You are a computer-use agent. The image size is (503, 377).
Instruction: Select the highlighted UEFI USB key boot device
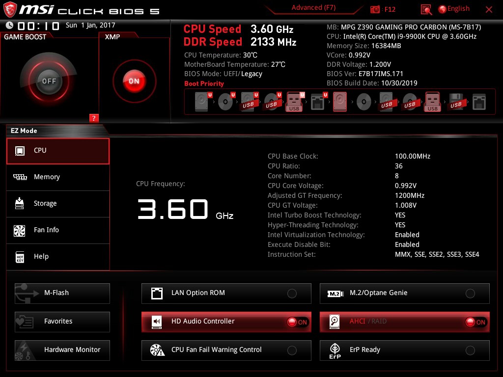coord(295,102)
